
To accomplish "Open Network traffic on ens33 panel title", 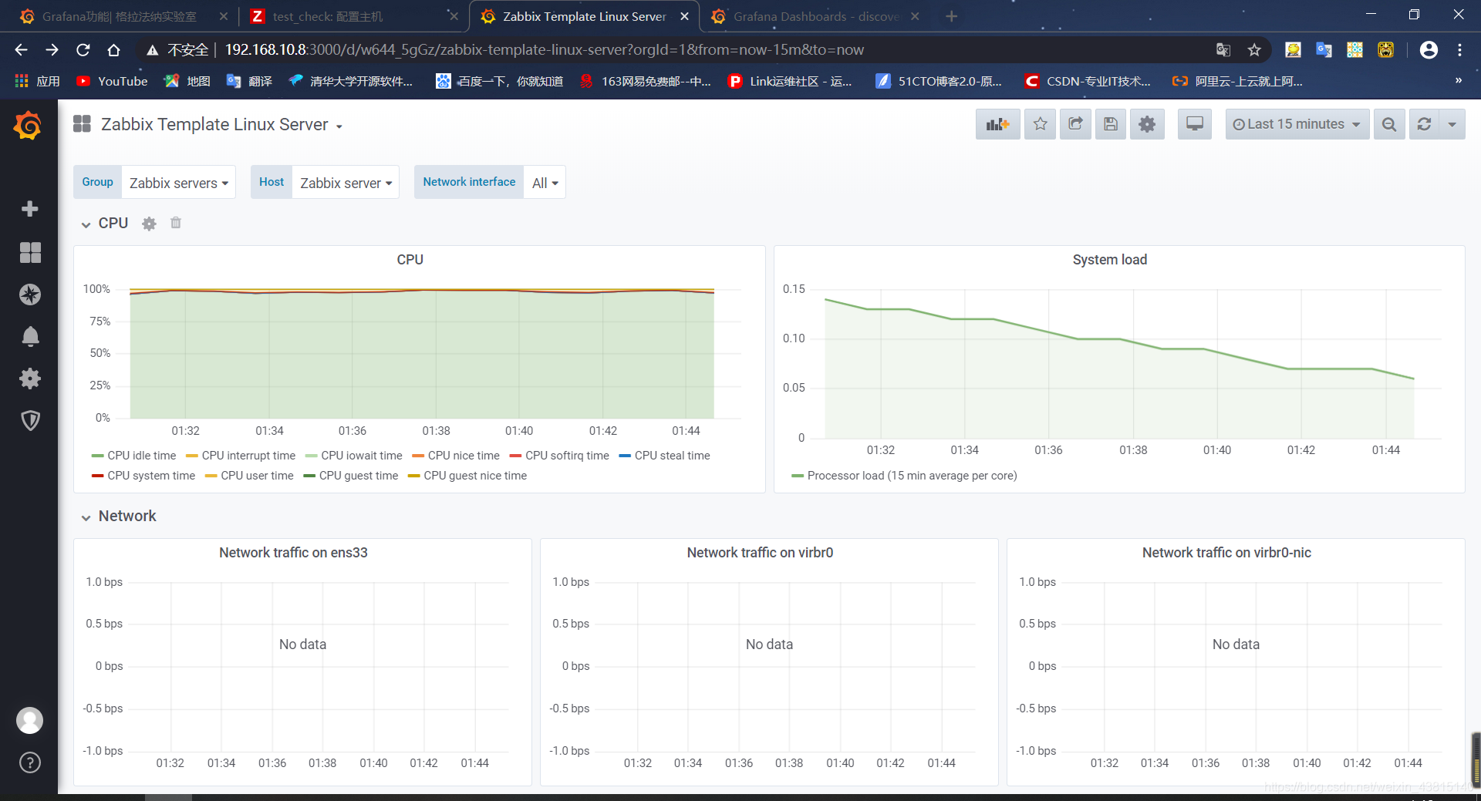I will [293, 553].
